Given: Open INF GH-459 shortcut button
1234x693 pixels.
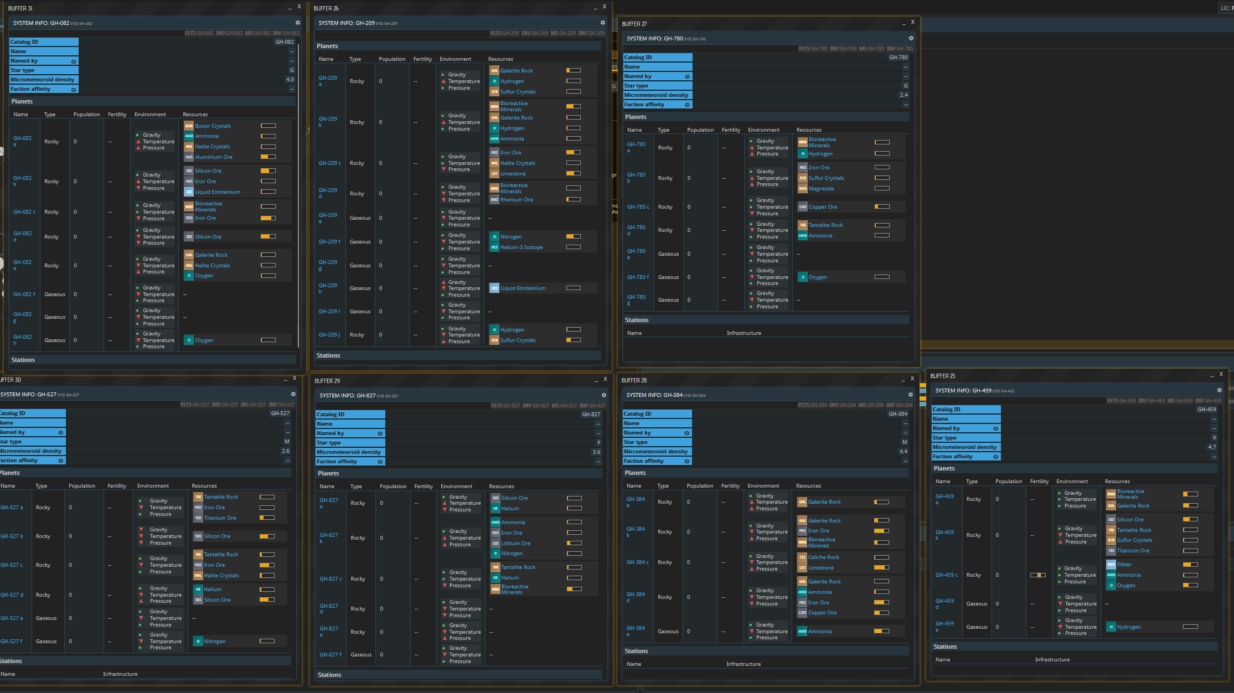Looking at the screenshot, I should [1208, 400].
